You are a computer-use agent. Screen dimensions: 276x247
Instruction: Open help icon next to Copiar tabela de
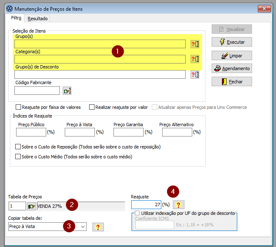click(x=98, y=227)
